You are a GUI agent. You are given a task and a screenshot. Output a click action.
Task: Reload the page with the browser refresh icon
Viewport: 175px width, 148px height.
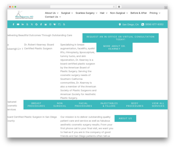point(114,7)
